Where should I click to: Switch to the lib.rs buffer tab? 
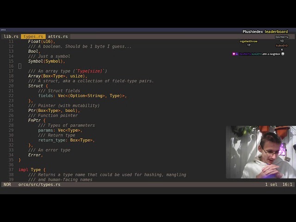11,37
